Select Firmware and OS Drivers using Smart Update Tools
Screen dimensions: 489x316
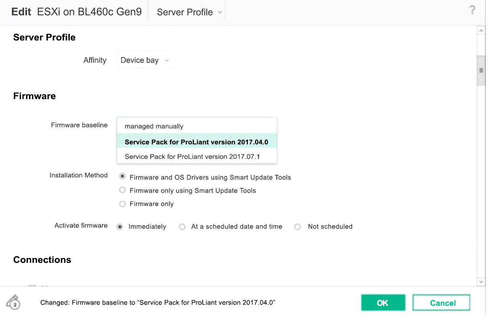pos(123,177)
